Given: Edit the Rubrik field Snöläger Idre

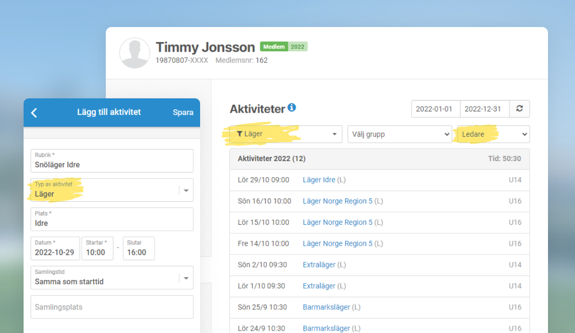Looking at the screenshot, I should click(112, 160).
